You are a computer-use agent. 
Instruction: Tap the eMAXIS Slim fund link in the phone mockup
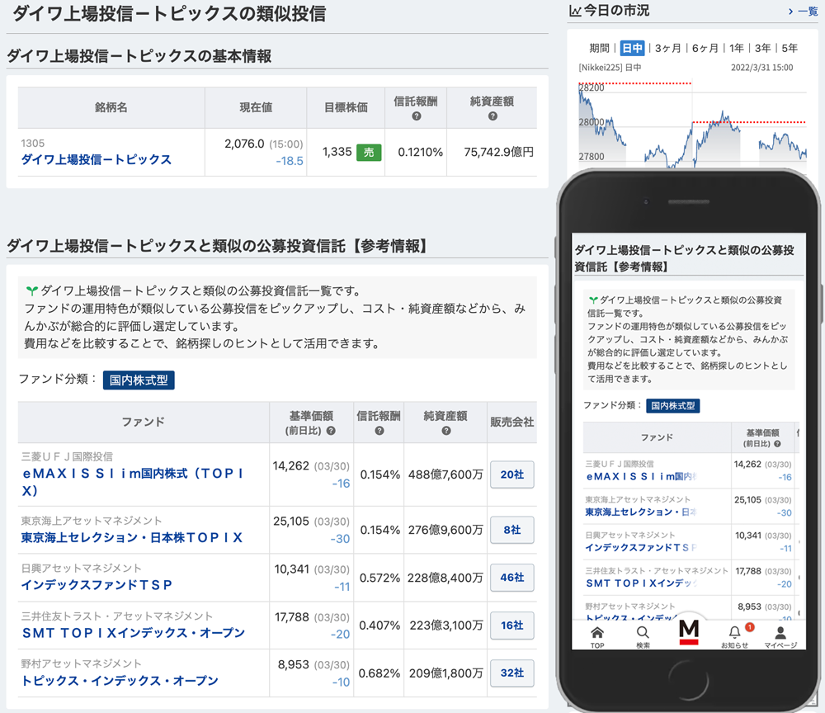click(641, 477)
